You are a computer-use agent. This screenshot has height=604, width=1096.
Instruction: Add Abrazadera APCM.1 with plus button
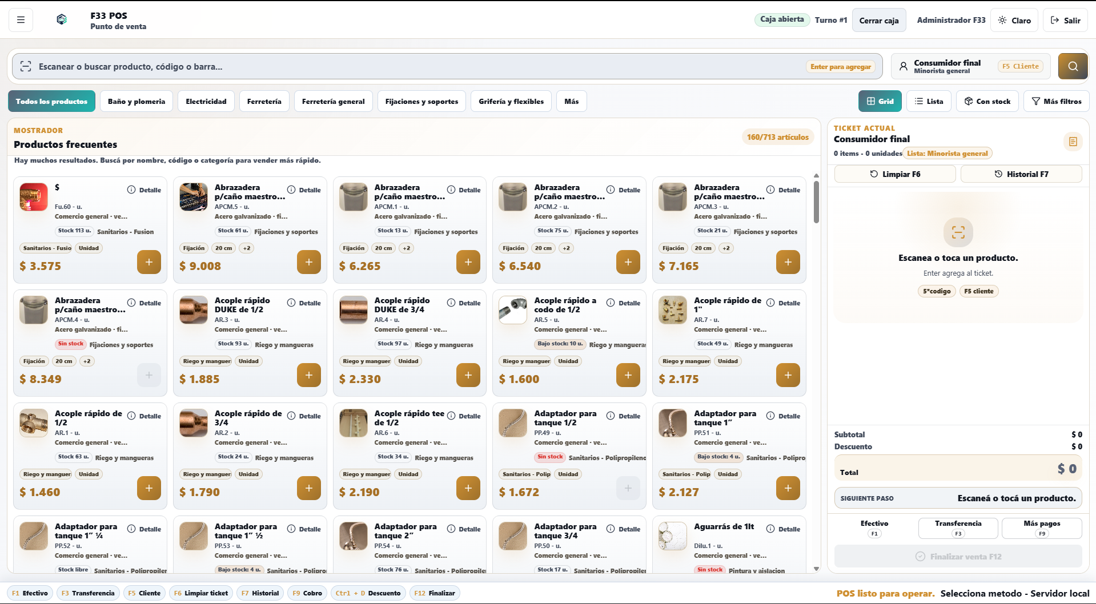coord(468,262)
